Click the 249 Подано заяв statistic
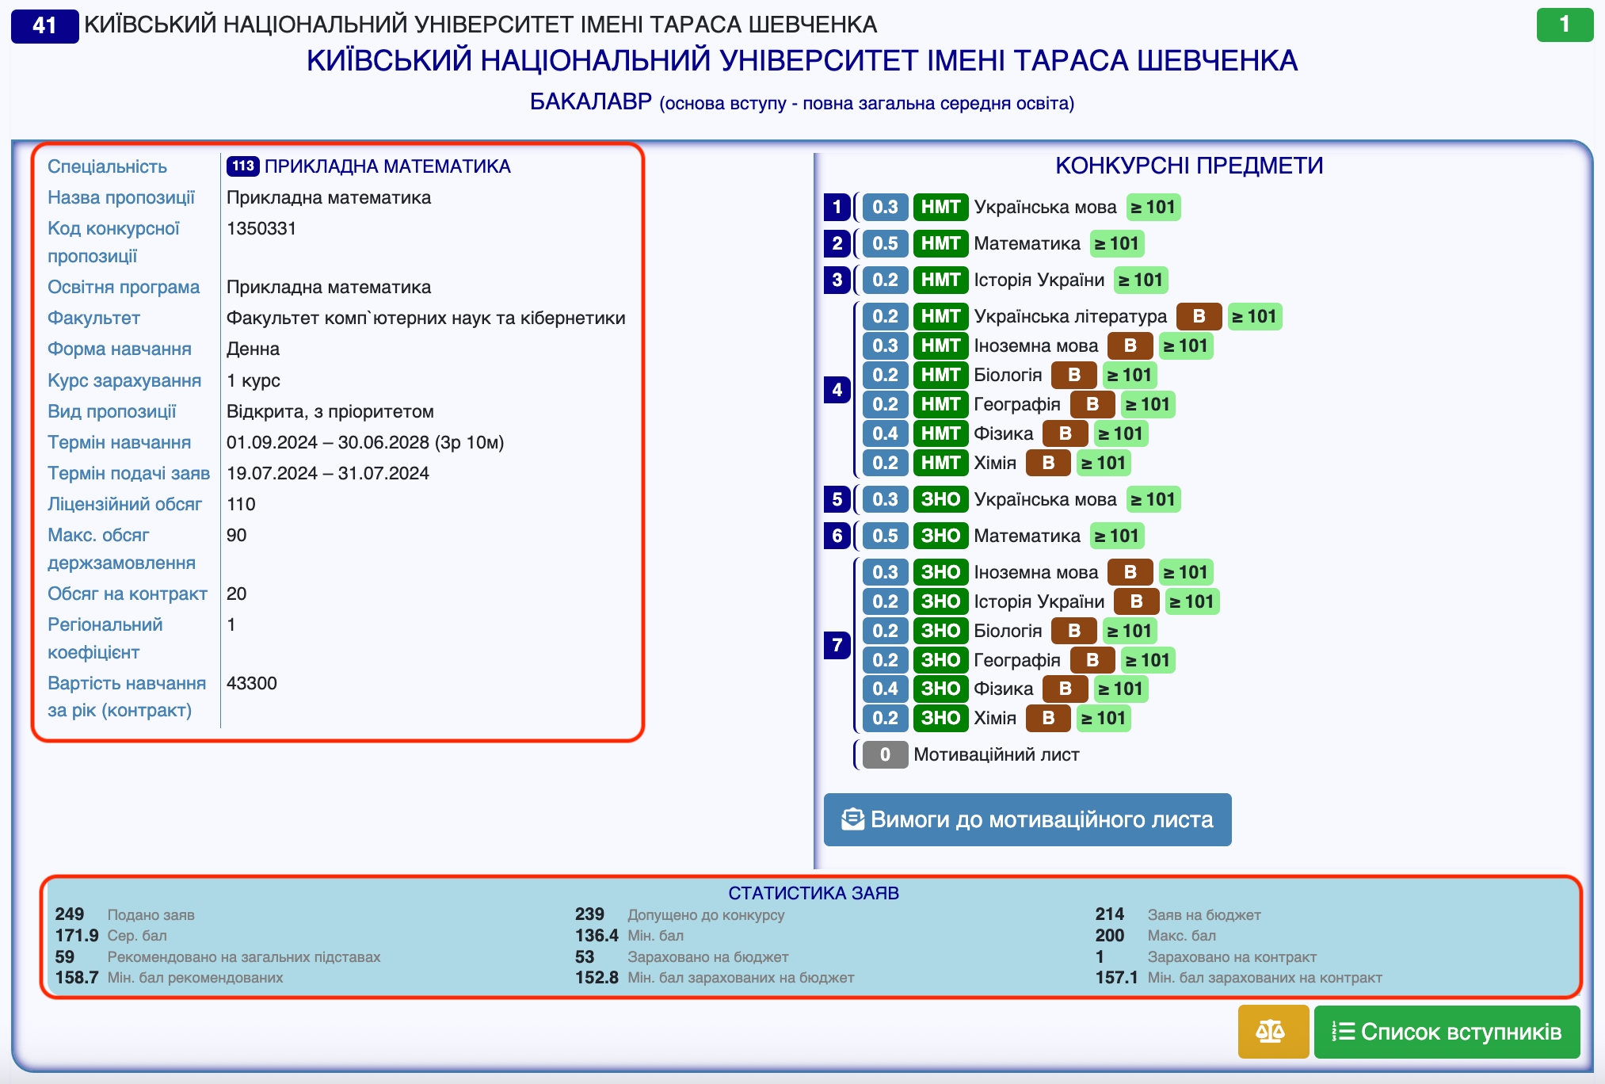The height and width of the screenshot is (1084, 1605). 125,914
